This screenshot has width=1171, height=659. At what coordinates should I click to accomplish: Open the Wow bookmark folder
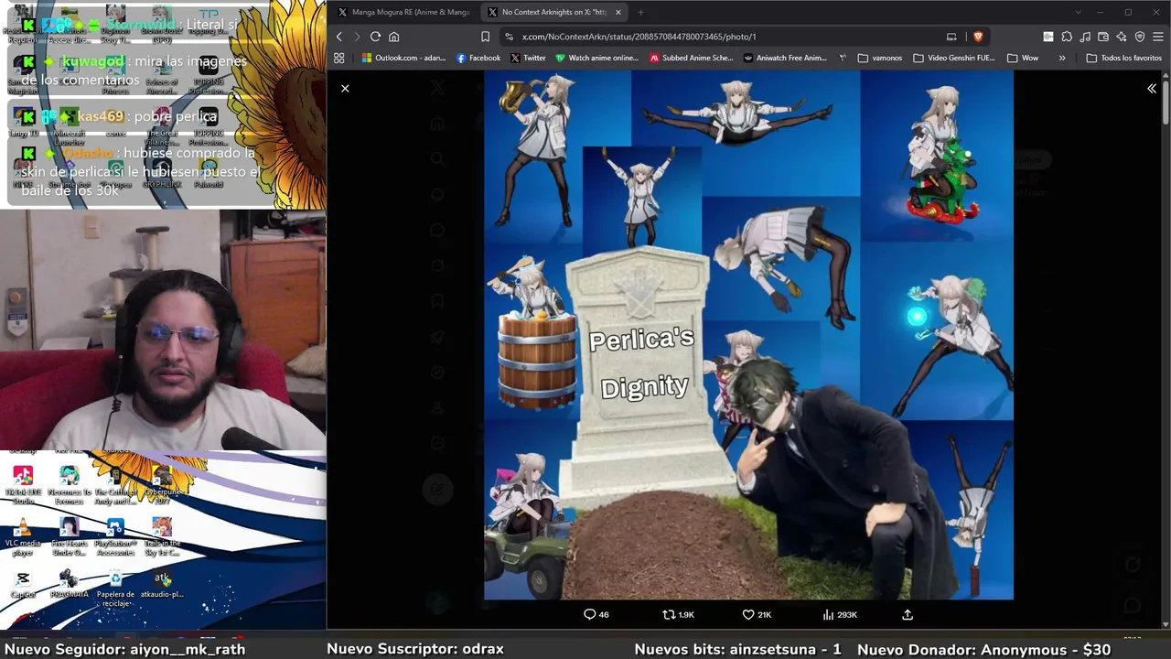pos(1023,58)
